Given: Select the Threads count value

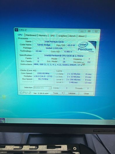Looking at the screenshot, I should pyautogui.click(x=88, y=88).
